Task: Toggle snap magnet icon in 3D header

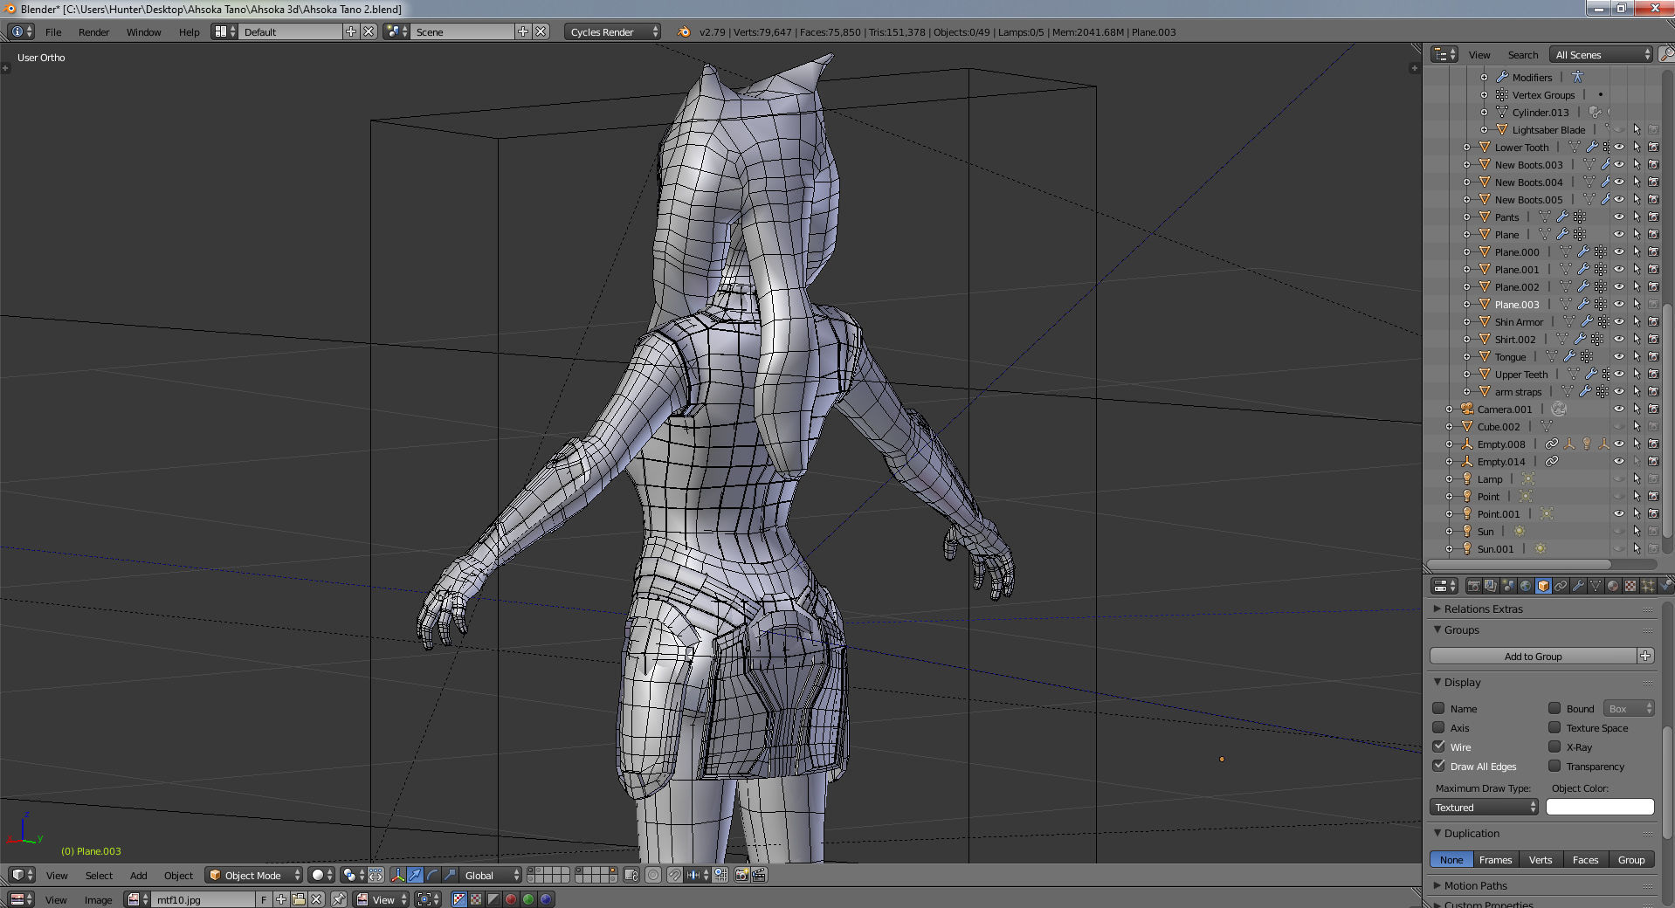Action: pos(674,875)
